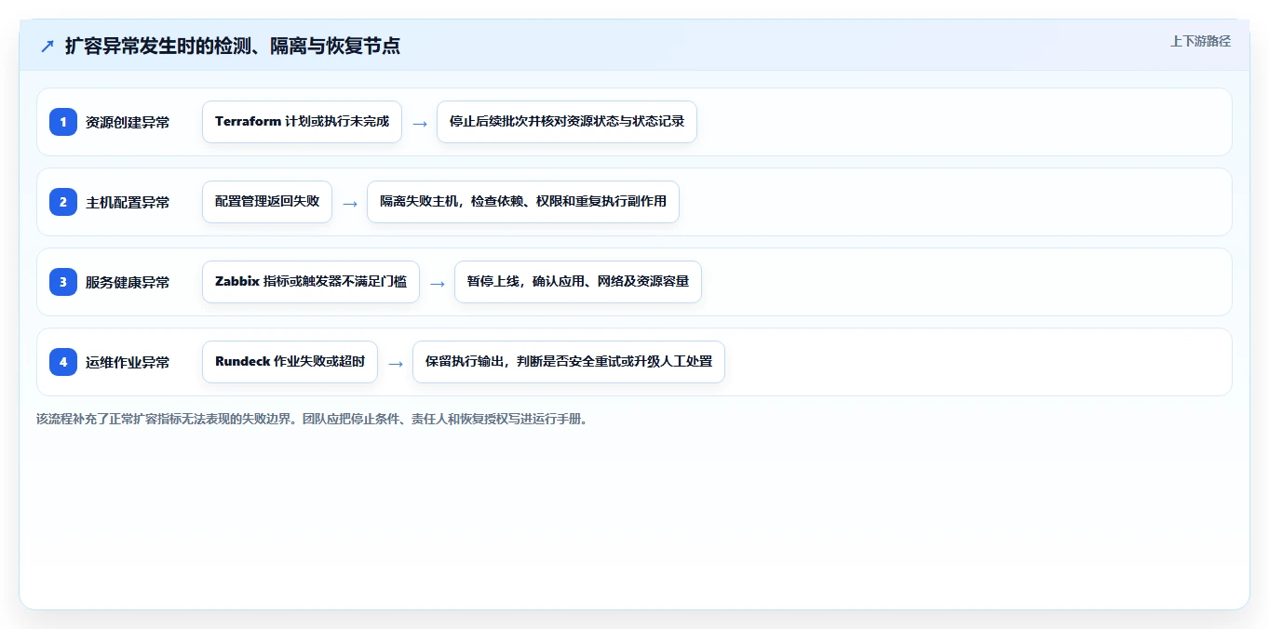The height and width of the screenshot is (629, 1269).
Task: Click the Rundeck 作业失败或超时 box
Action: tap(290, 362)
